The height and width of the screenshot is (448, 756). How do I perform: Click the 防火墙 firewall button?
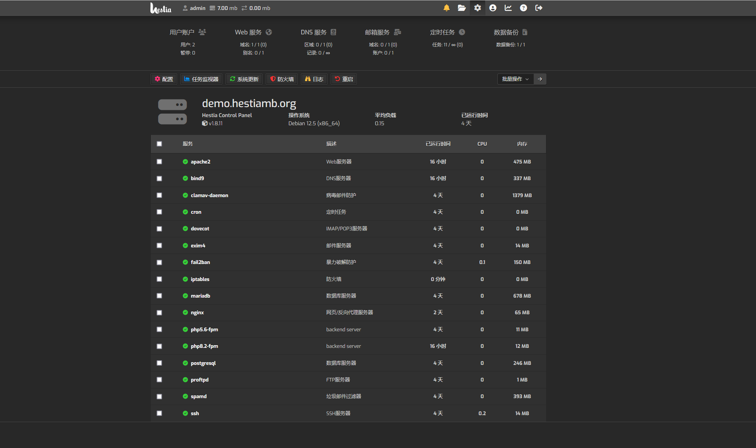(282, 79)
